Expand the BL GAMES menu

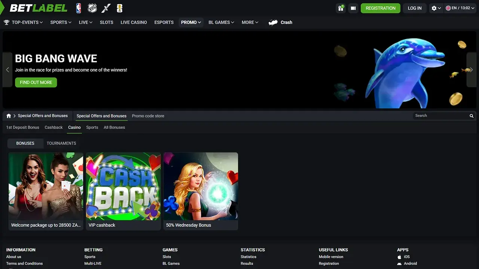pyautogui.click(x=221, y=22)
